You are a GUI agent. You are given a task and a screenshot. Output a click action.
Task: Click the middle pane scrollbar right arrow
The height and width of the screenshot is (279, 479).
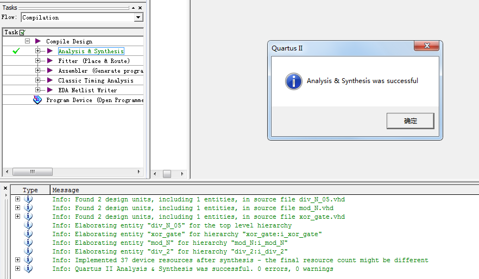coord(182,174)
